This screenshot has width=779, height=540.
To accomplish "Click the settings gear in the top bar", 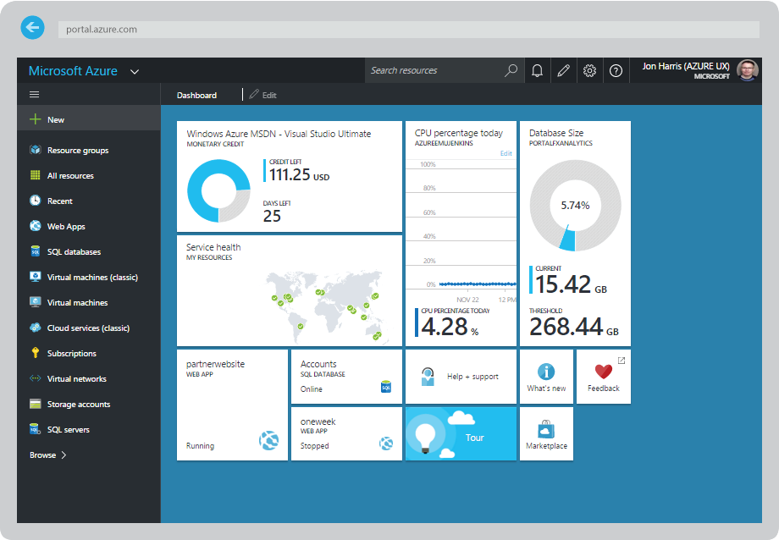I will click(x=589, y=70).
